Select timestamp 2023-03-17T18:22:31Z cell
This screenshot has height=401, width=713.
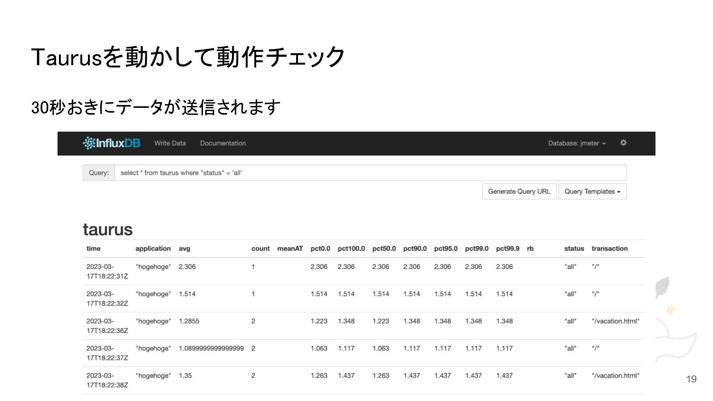[107, 271]
